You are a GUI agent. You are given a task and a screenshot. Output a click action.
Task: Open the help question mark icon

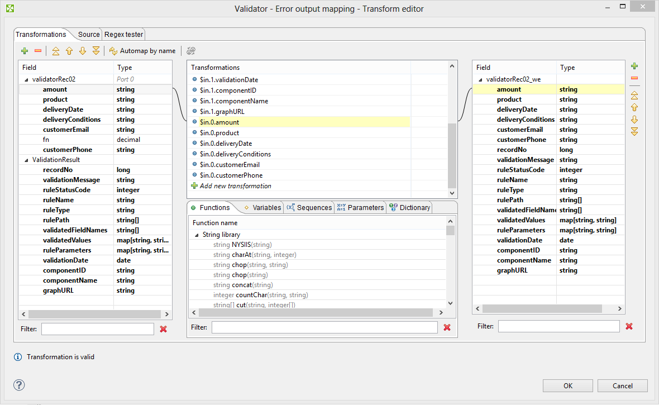click(20, 385)
